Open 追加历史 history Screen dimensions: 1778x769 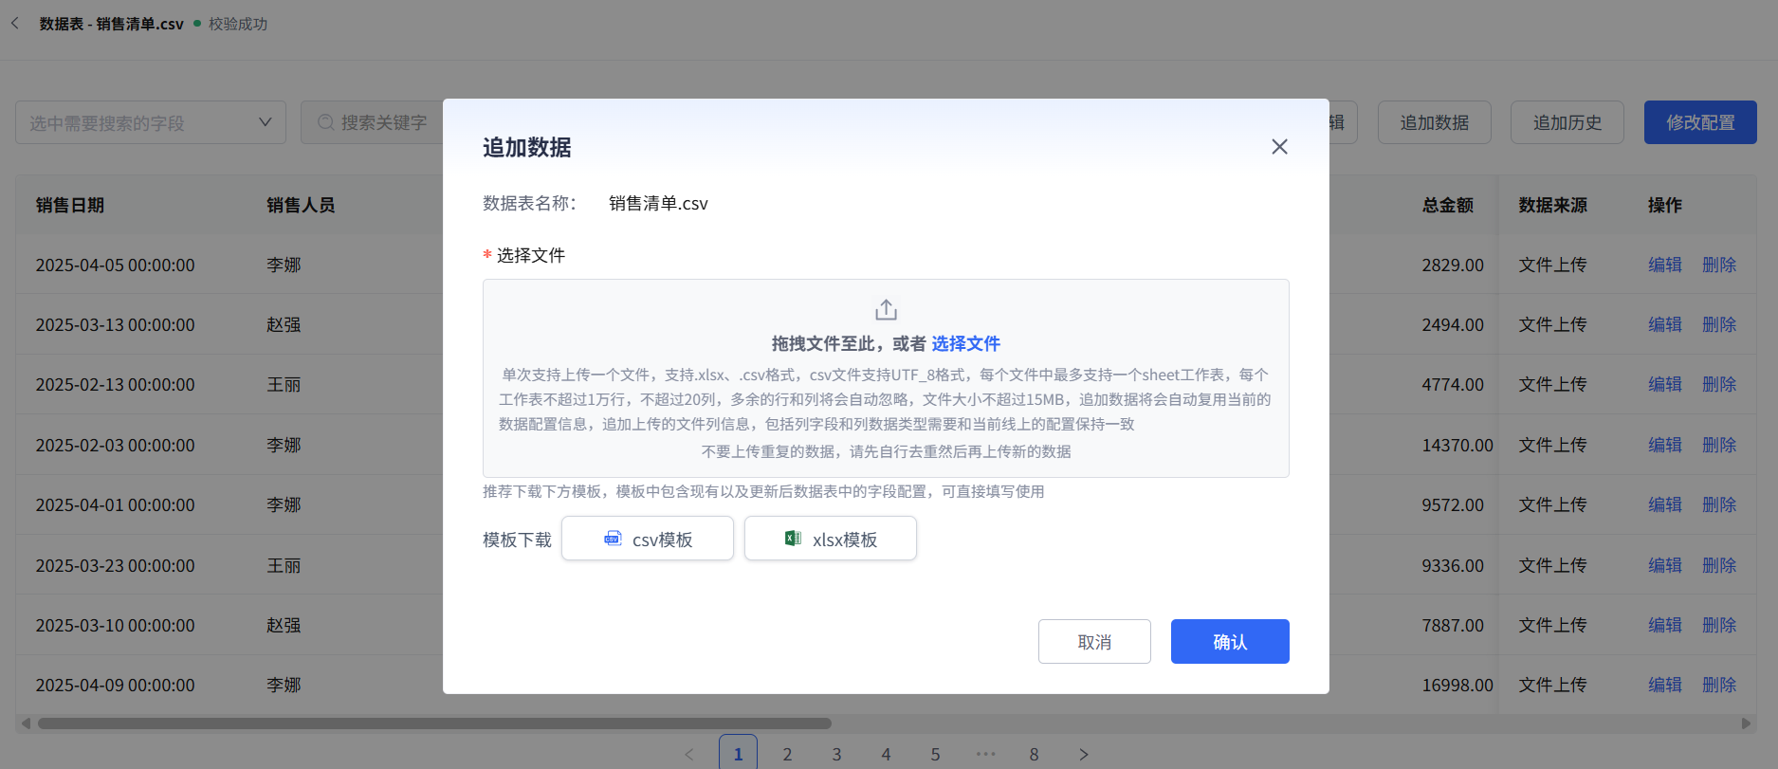1567,122
